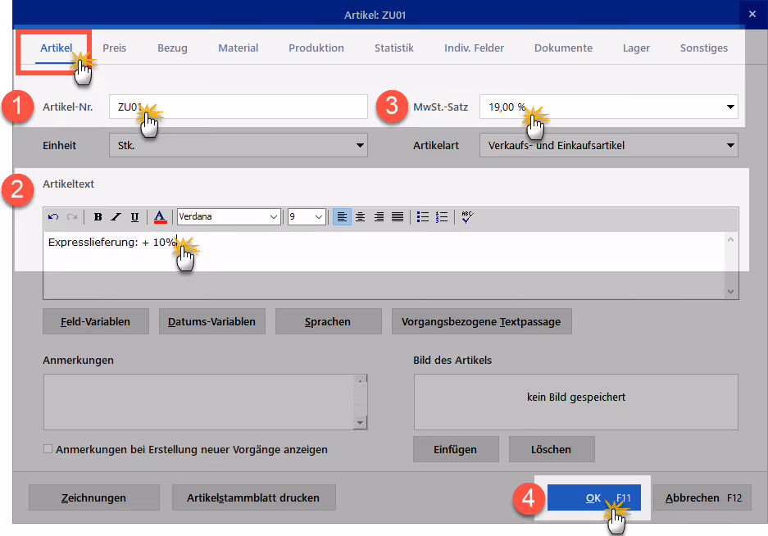Click the Datums-Variablen button
Screen dimensions: 768x536
(x=212, y=321)
